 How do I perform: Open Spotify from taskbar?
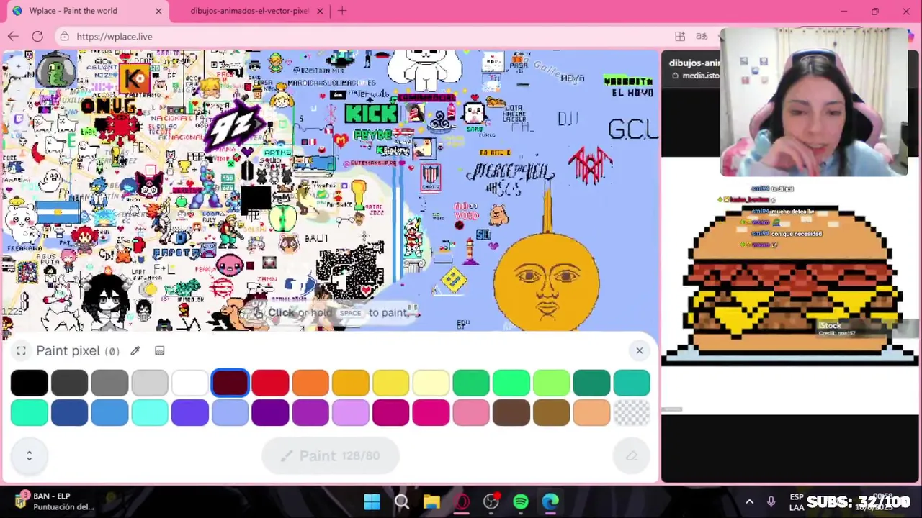pyautogui.click(x=521, y=501)
